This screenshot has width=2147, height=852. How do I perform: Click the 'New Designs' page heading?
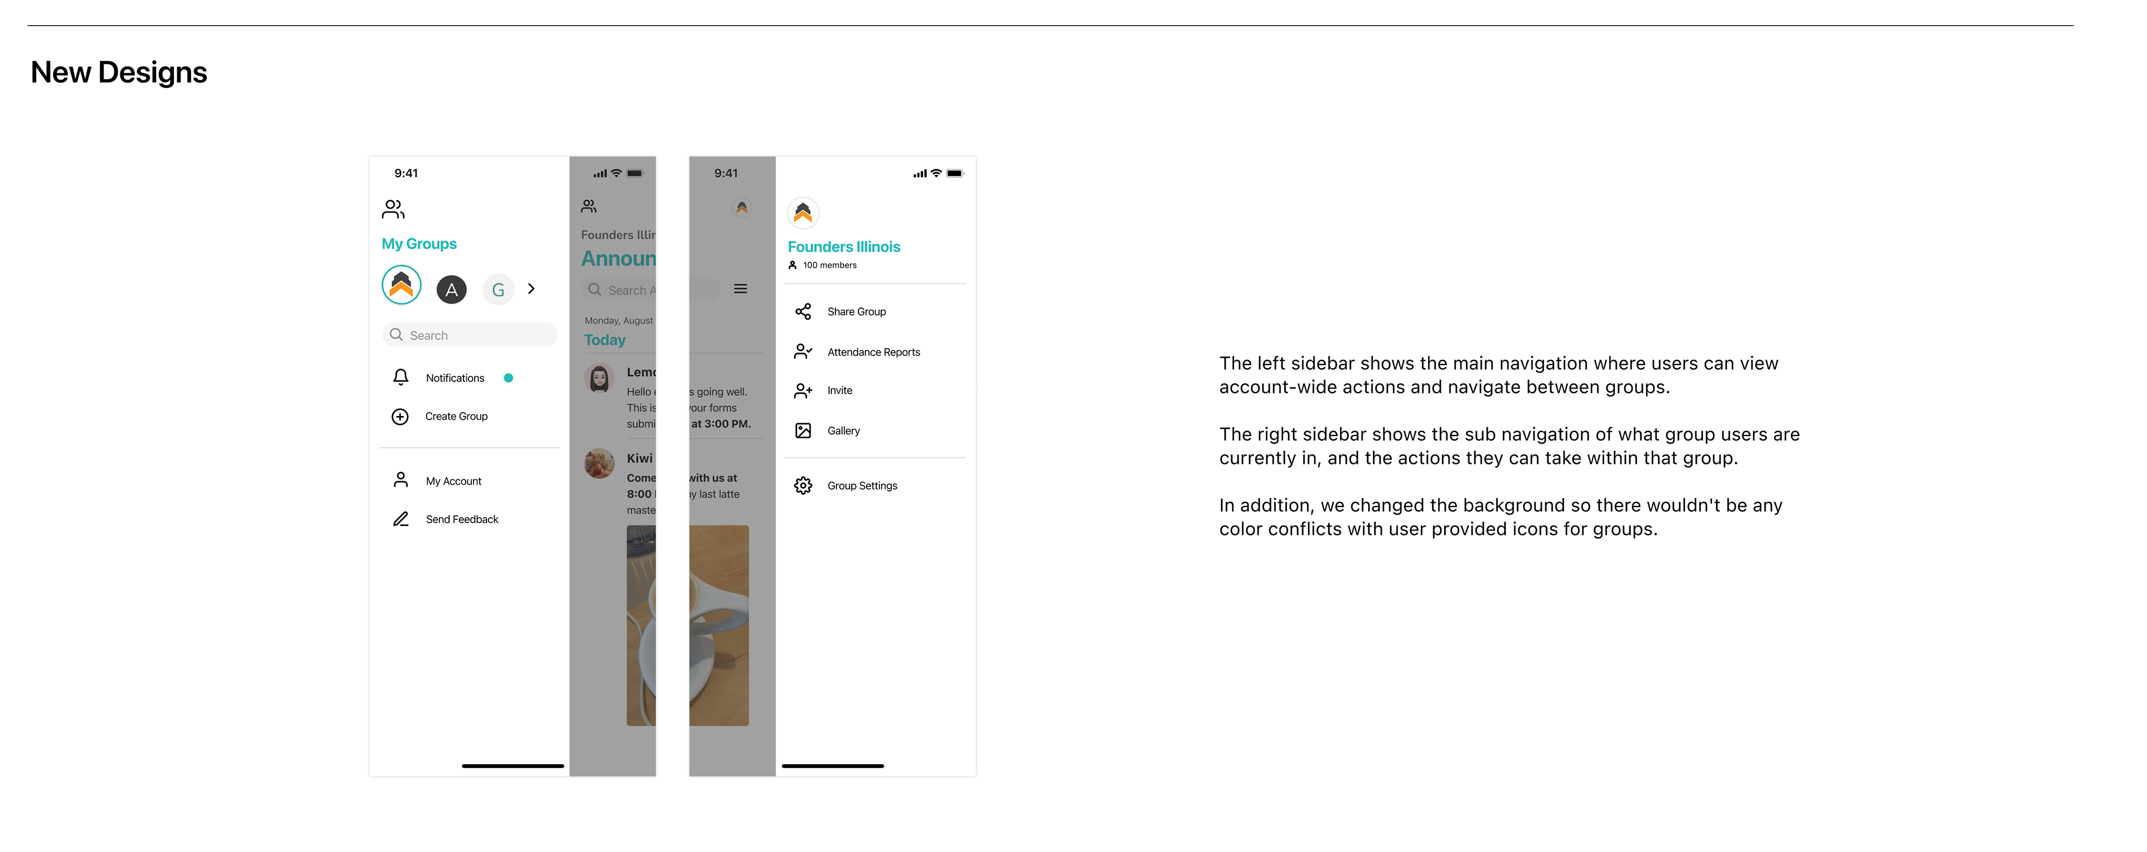click(119, 73)
